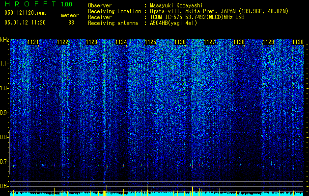
Task: Click the 0.6 kHz axis tick label
Action: pos(4,186)
